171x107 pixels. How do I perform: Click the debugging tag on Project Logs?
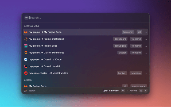(120, 46)
